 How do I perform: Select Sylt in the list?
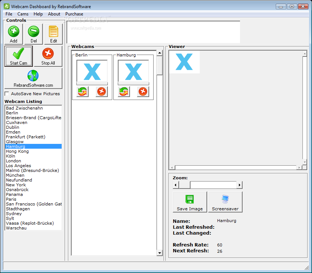tap(33, 218)
